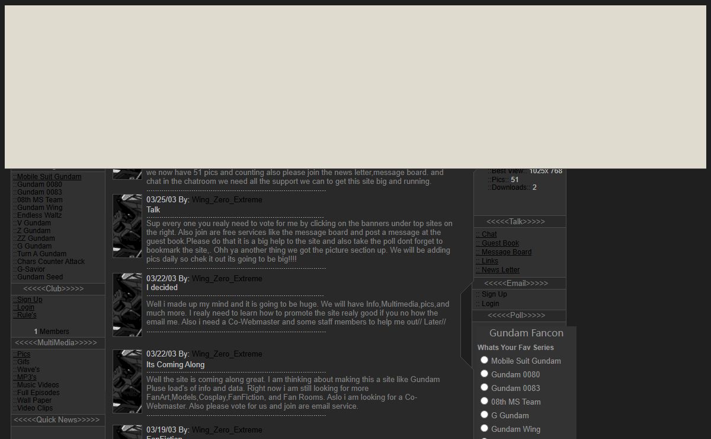
Task: Open the Chat link under Talk
Action: pyautogui.click(x=486, y=234)
